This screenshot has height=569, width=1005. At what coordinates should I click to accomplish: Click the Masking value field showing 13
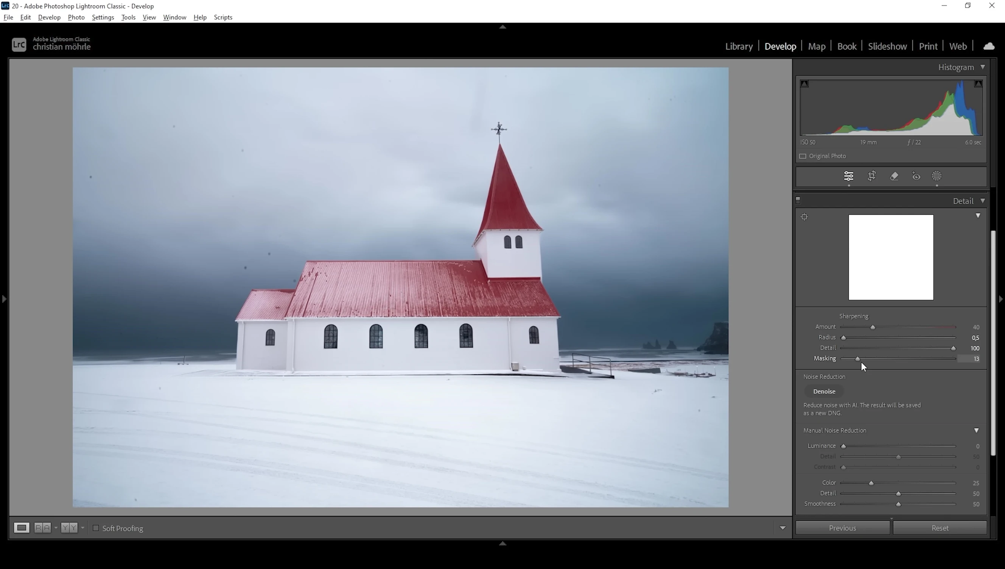click(x=969, y=359)
